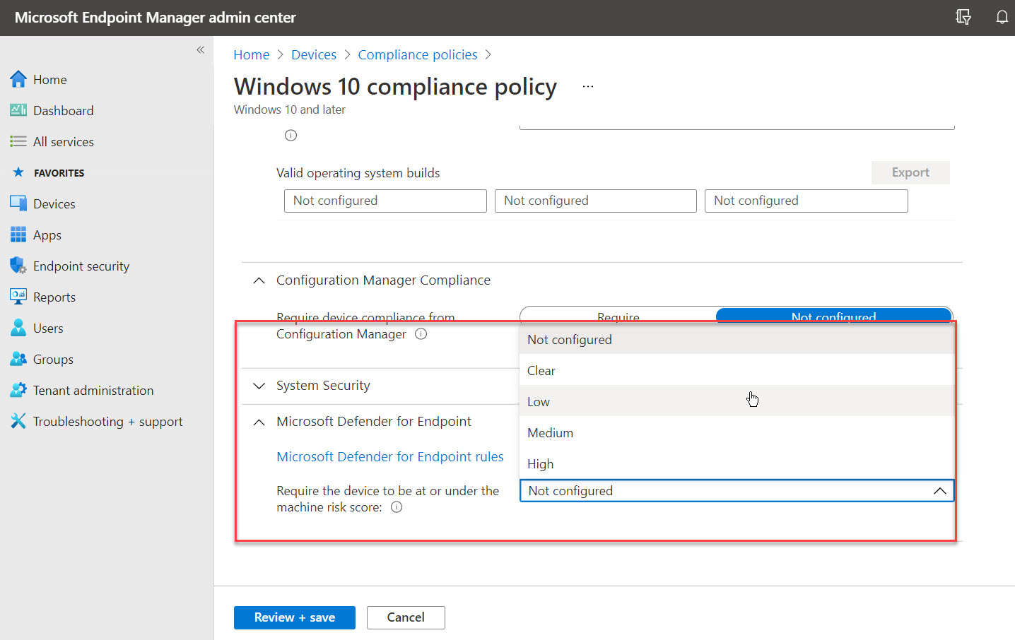Open the notifications bell

point(1002,17)
